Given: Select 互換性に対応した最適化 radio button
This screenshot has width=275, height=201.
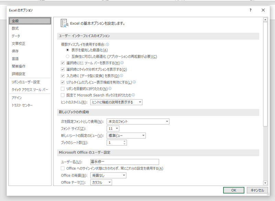Looking at the screenshot, I should (x=67, y=56).
